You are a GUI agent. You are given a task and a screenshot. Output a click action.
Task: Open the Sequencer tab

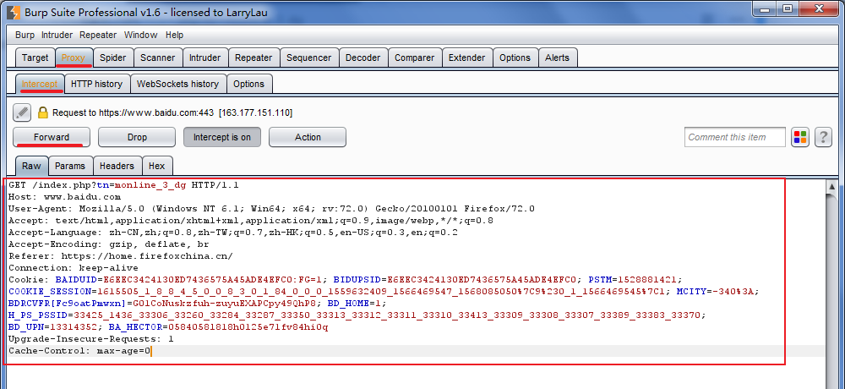pos(309,58)
